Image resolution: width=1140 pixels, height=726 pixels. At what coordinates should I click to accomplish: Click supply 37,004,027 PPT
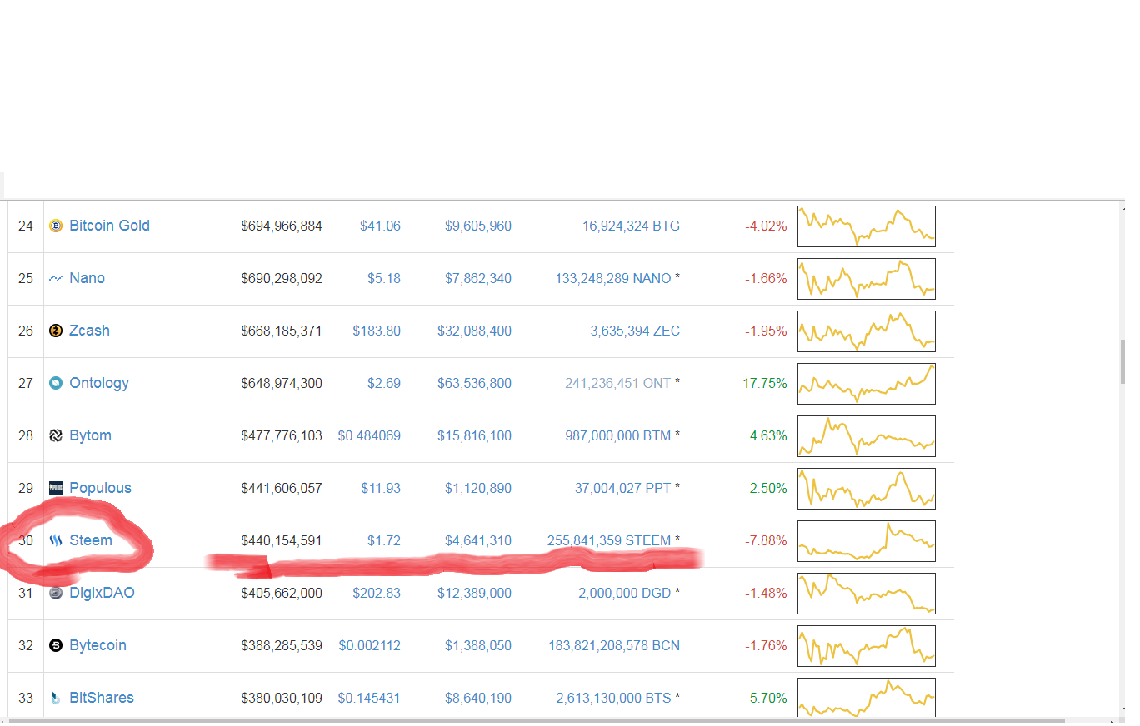(x=622, y=488)
